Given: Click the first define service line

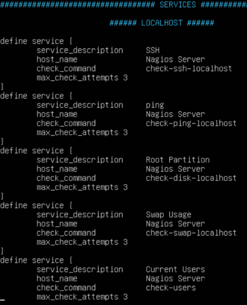Looking at the screenshot, I should click(x=37, y=41).
